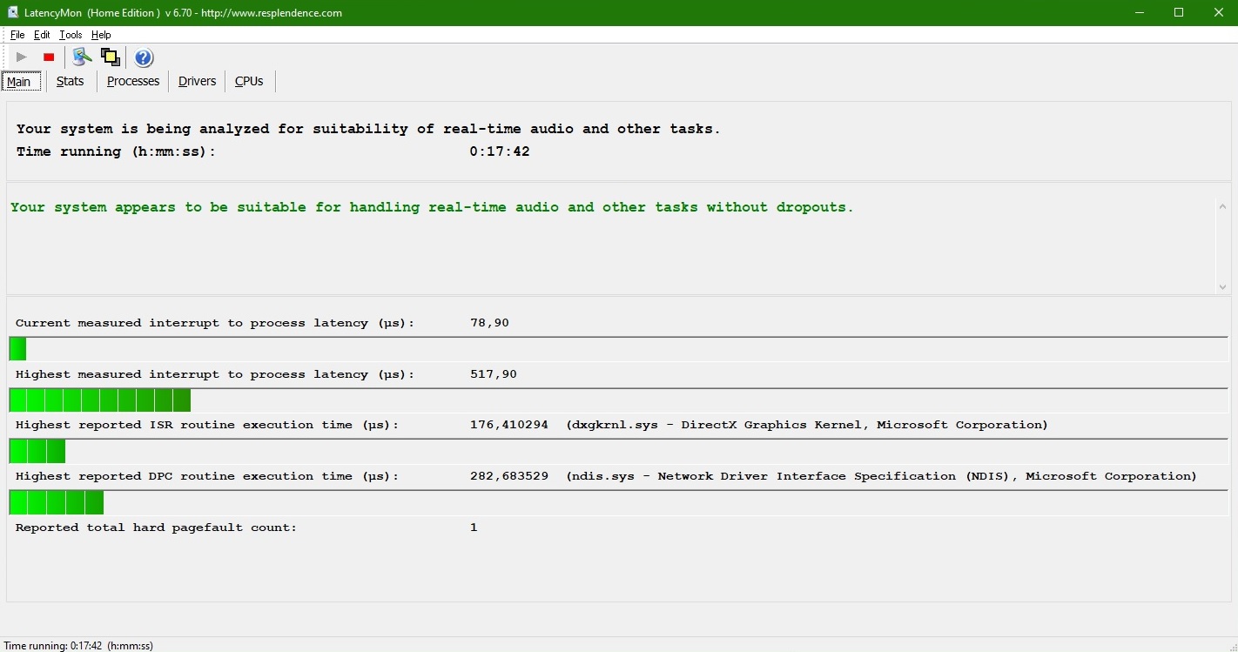Click 'Highest reported DPC routine execution time' label

[x=207, y=476]
